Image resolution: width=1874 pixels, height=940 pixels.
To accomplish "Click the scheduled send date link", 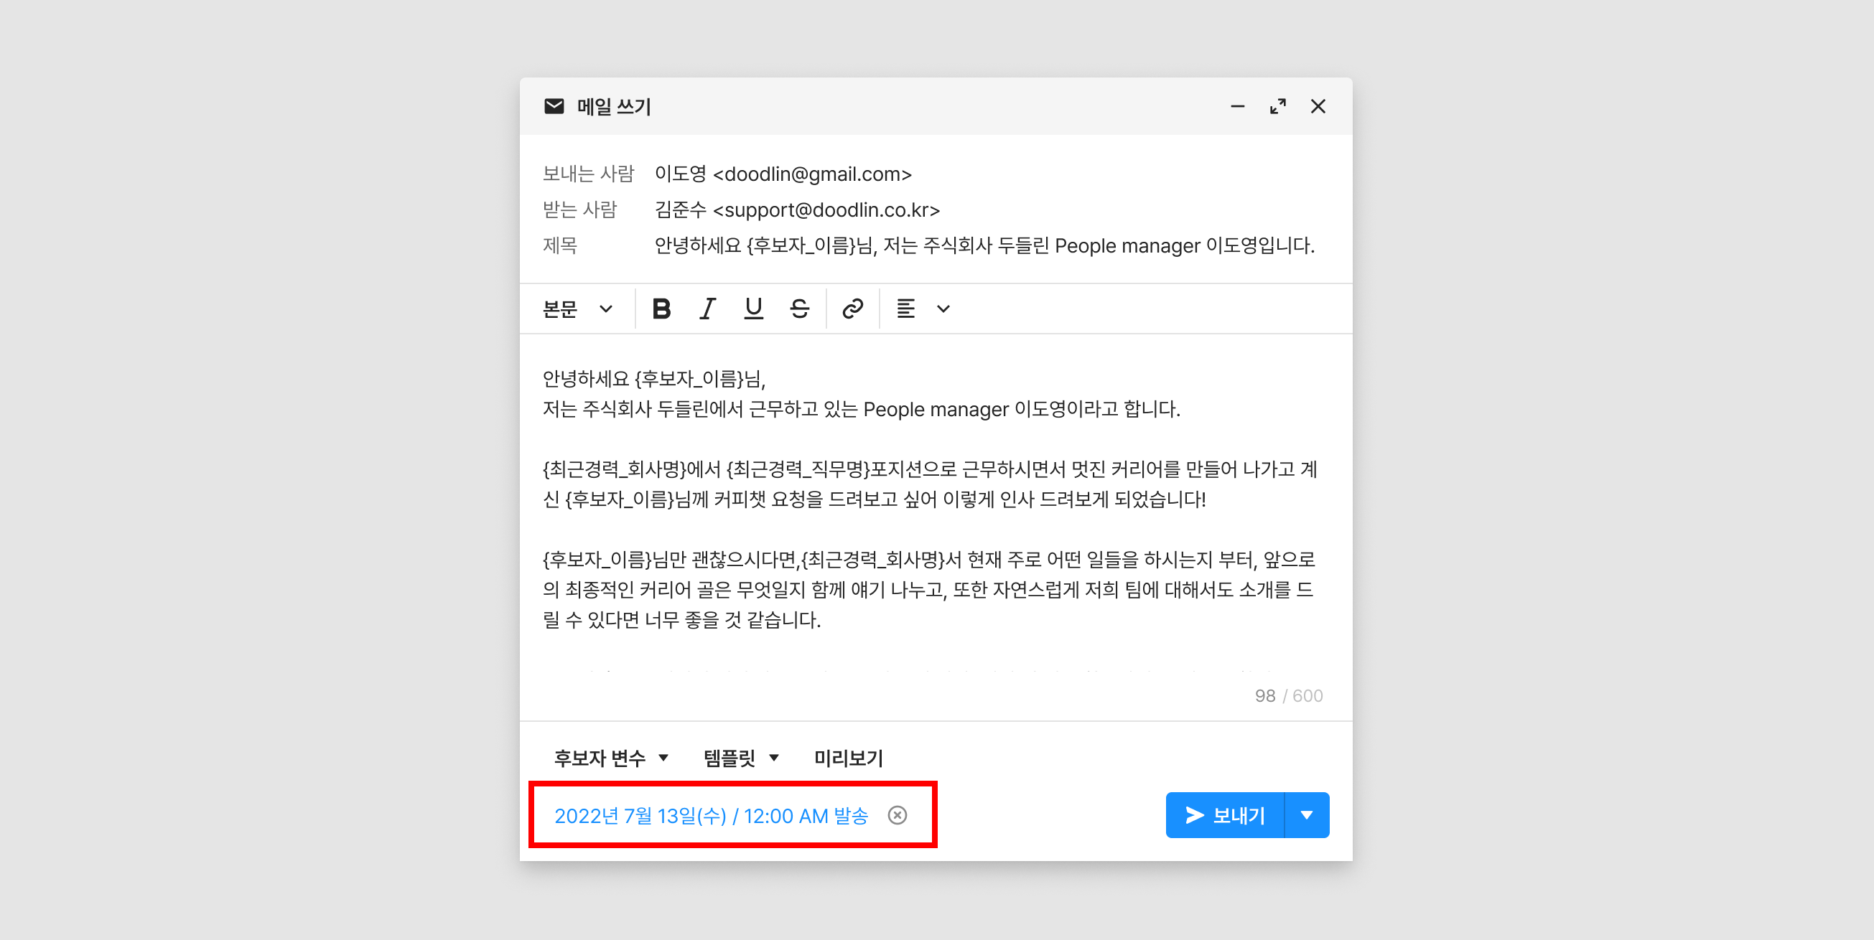I will (711, 816).
